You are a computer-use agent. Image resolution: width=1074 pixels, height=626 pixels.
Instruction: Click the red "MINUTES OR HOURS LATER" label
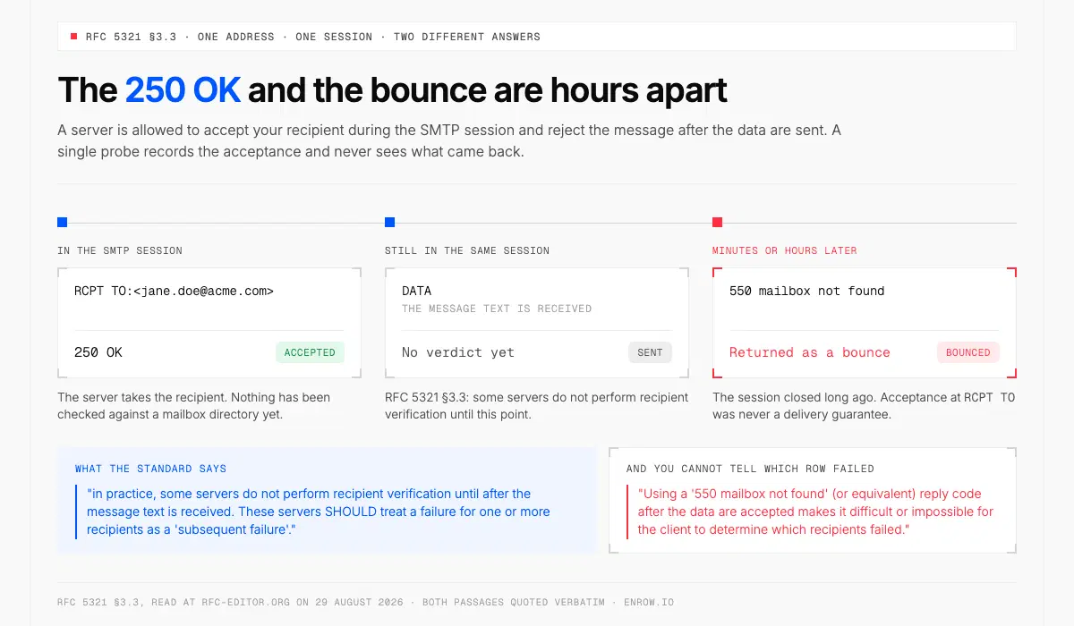[x=785, y=250]
